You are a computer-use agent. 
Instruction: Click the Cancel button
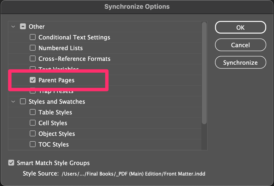pyautogui.click(x=240, y=45)
